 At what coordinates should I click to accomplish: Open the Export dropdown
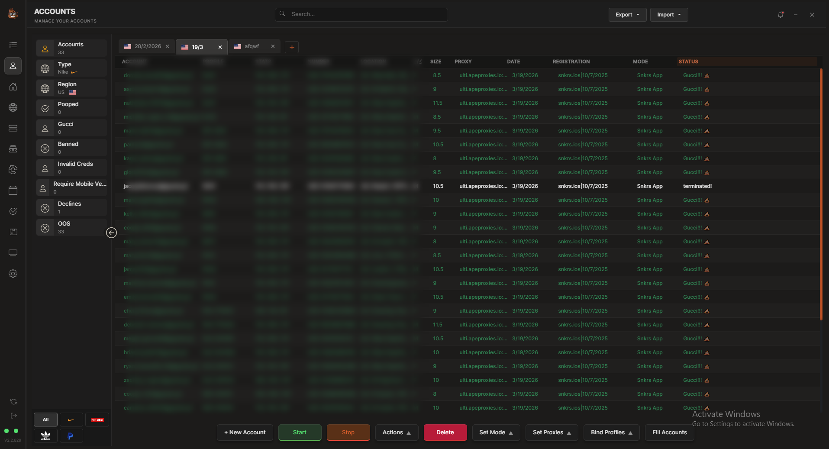(x=627, y=15)
